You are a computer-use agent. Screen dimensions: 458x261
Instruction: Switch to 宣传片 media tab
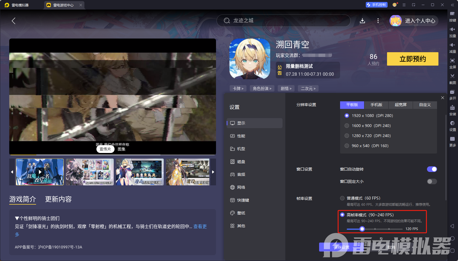[105, 149]
